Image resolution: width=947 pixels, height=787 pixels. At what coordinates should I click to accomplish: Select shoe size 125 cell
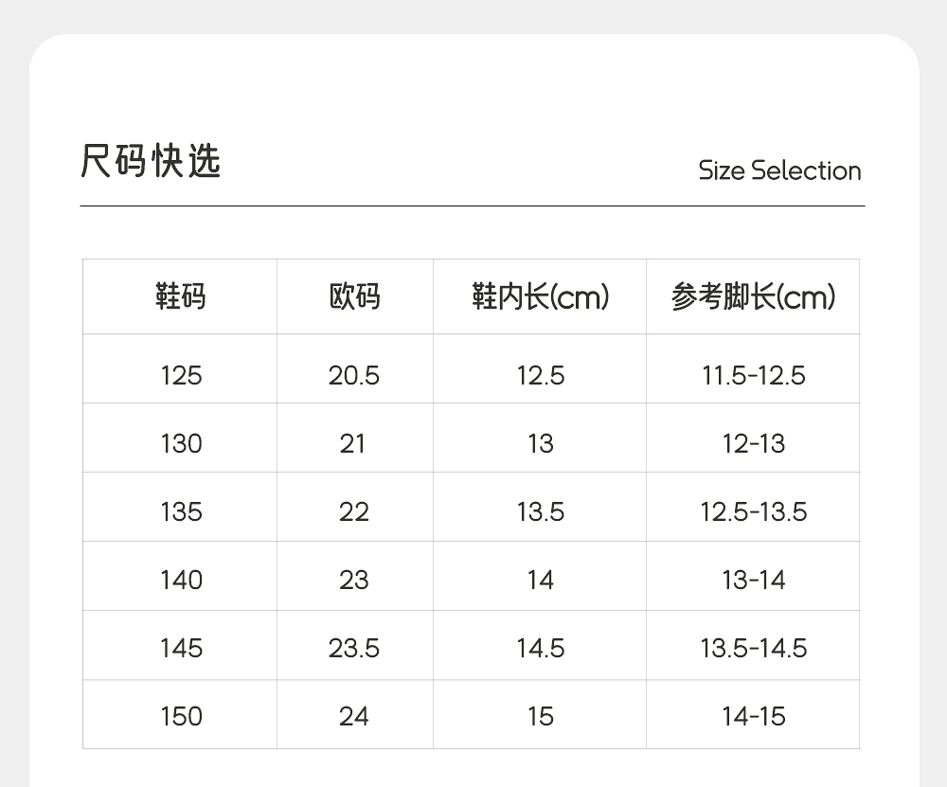tap(181, 376)
